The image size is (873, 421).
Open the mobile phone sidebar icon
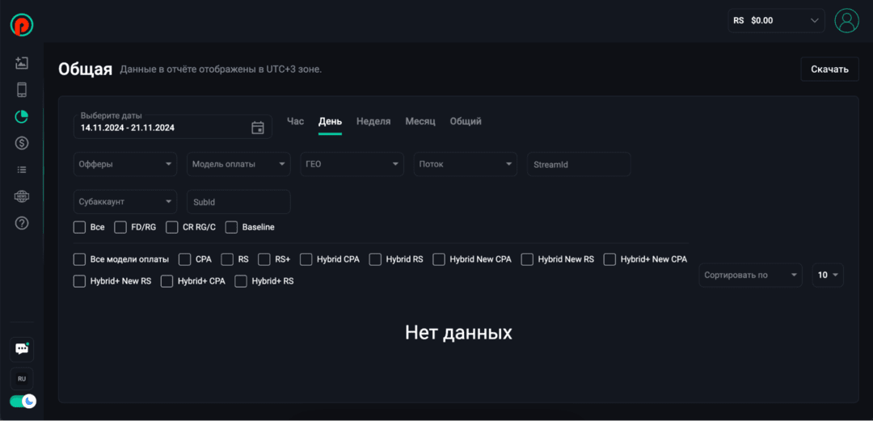coord(22,90)
